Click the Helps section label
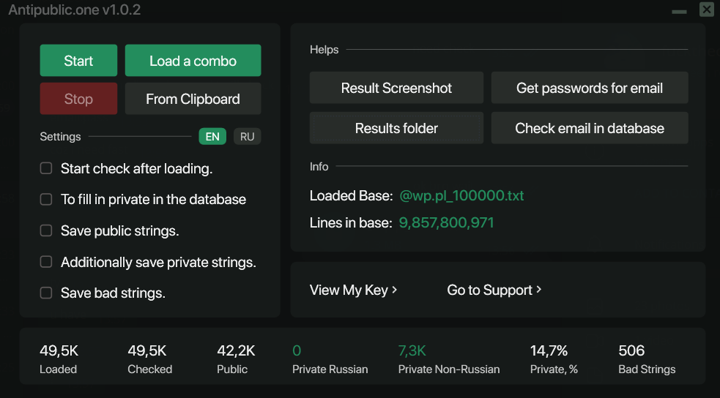Image resolution: width=720 pixels, height=398 pixels. 324,50
